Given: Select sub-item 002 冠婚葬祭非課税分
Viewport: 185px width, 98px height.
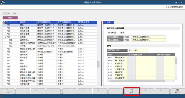Looking at the screenshot, I should tap(50, 43).
